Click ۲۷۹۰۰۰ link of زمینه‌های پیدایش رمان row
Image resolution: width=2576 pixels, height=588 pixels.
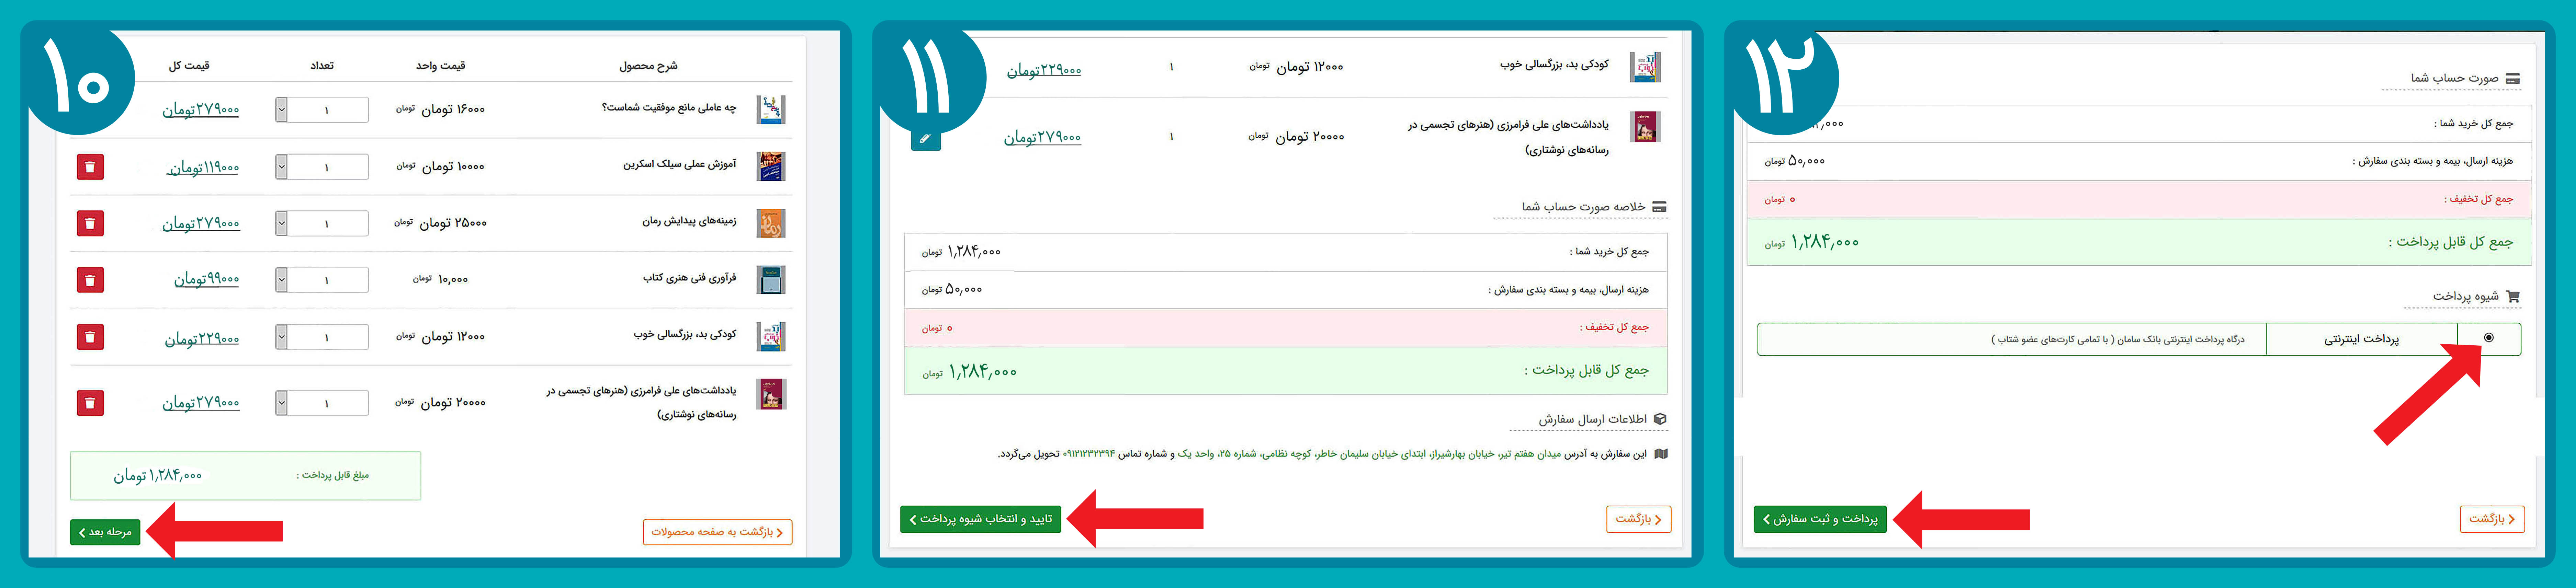(201, 224)
